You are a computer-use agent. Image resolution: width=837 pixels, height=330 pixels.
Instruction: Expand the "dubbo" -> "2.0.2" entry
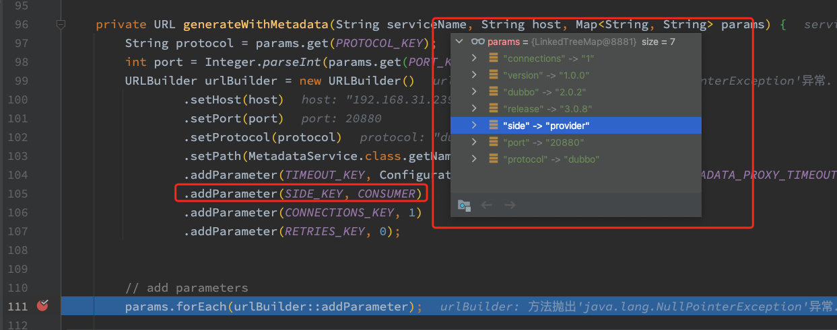pos(475,92)
